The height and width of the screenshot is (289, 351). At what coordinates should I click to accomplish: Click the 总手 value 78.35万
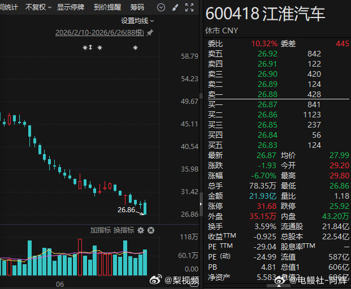263,186
